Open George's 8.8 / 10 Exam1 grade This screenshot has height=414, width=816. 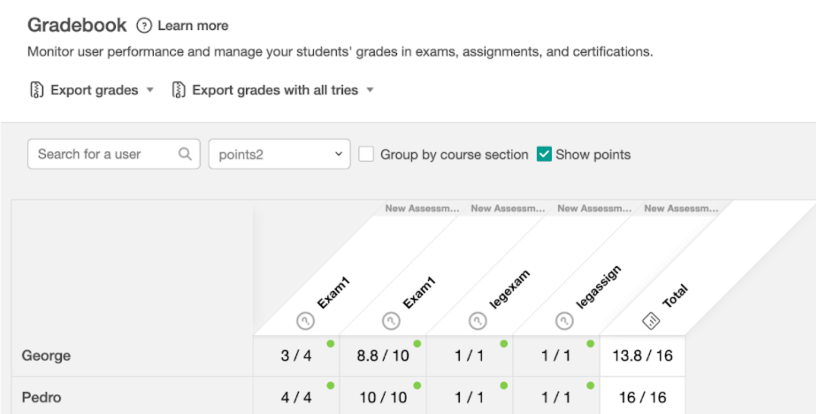pos(383,356)
